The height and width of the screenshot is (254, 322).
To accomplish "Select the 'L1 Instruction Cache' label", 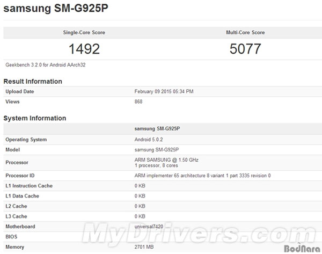I will (29, 186).
